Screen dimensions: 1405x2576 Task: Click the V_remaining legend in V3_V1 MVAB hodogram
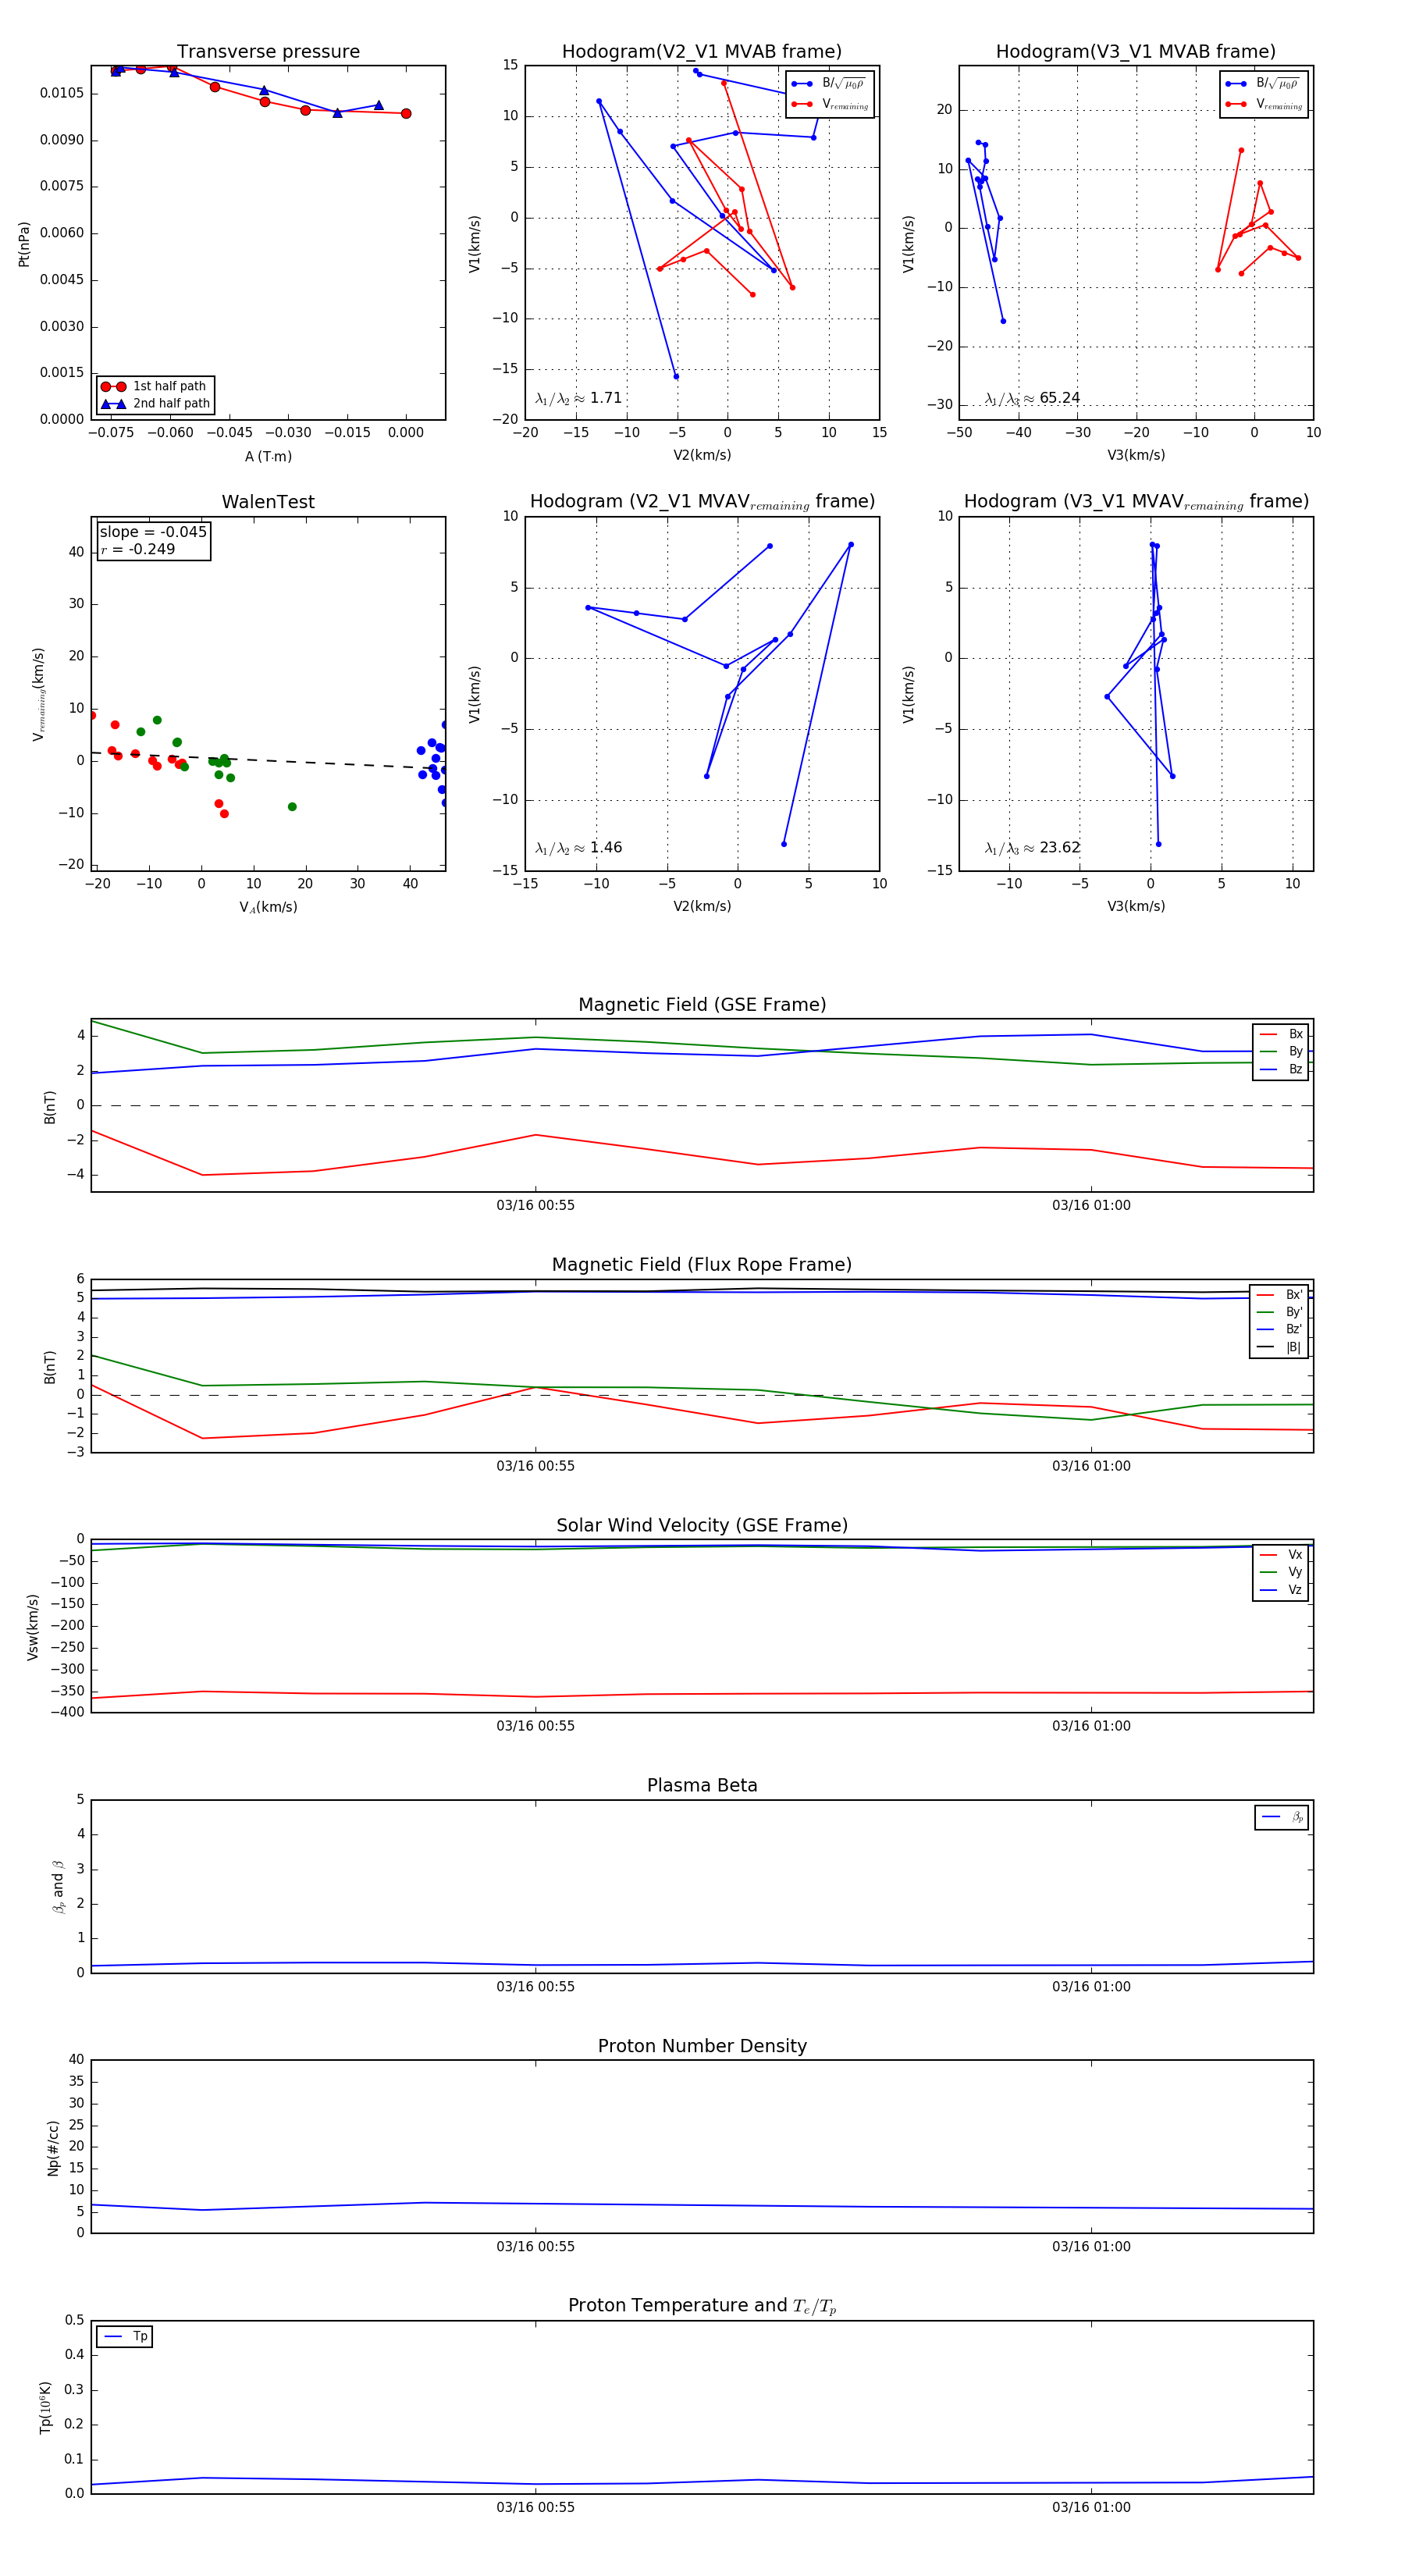(1264, 104)
